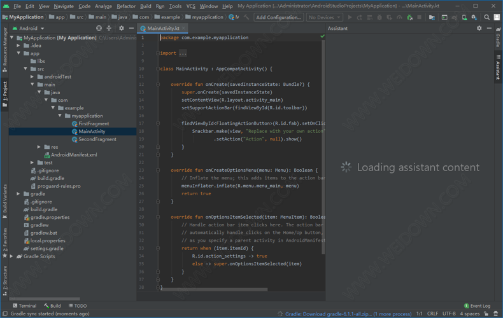Click the tool-window toggle icon at bottom-left corner

pyautogui.click(x=5, y=314)
